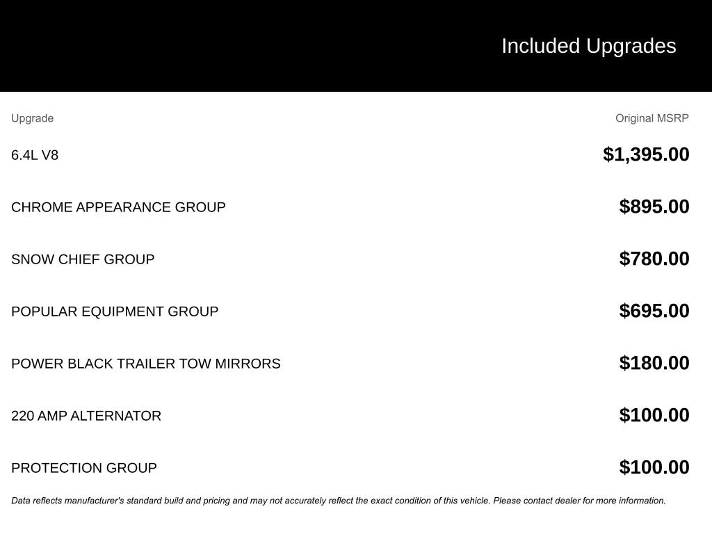Click the Upgrade column header
This screenshot has height=534, width=712.
pyautogui.click(x=32, y=118)
